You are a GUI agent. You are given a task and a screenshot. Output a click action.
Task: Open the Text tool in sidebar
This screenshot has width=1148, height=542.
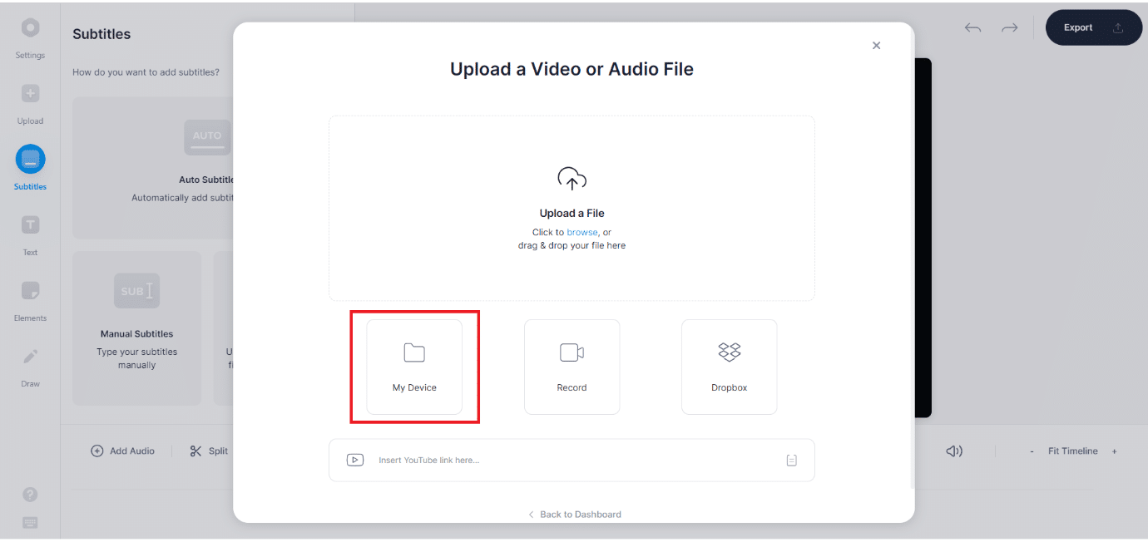coord(30,235)
